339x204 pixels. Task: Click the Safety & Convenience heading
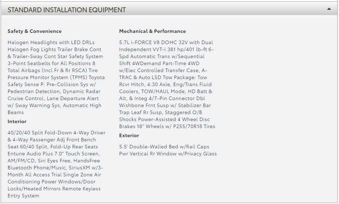pyautogui.click(x=34, y=31)
